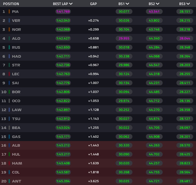Toggle the BS3 column chevron
This screenshot has width=196, height=185.
pyautogui.click(x=188, y=4)
